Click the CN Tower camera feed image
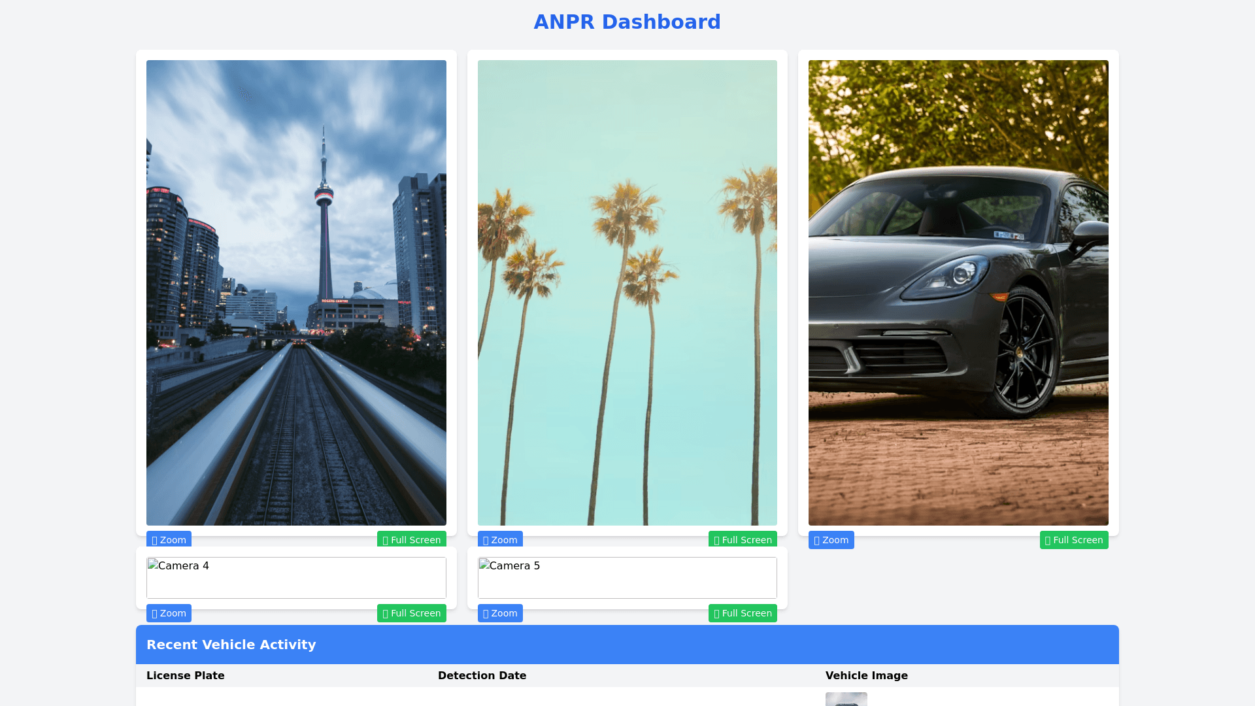Viewport: 1255px width, 706px height. [296, 293]
